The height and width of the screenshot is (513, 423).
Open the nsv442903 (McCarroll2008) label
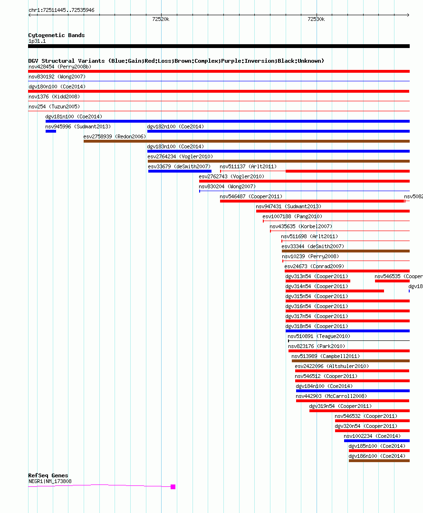(331, 396)
